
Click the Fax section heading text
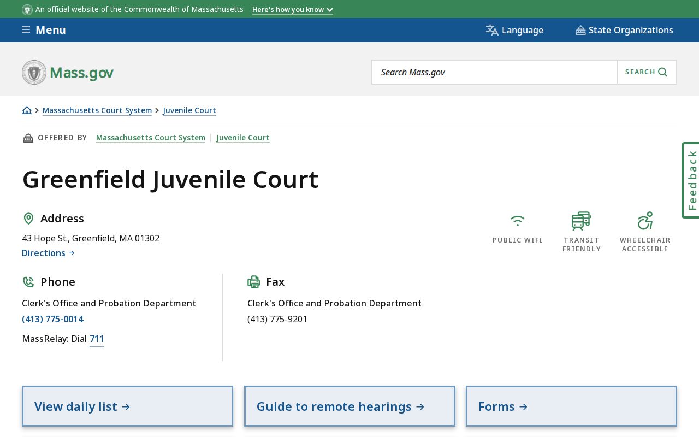click(x=275, y=282)
